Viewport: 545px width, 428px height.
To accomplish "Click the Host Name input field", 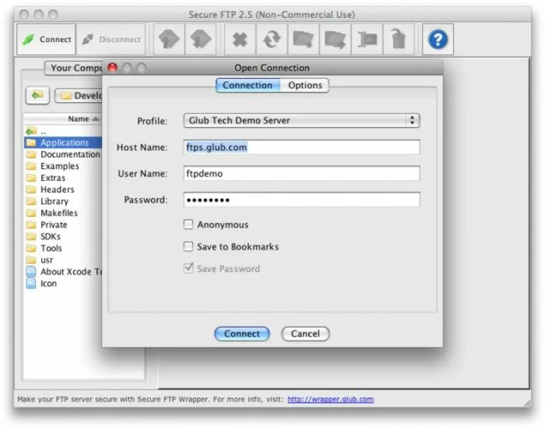I will [x=301, y=147].
